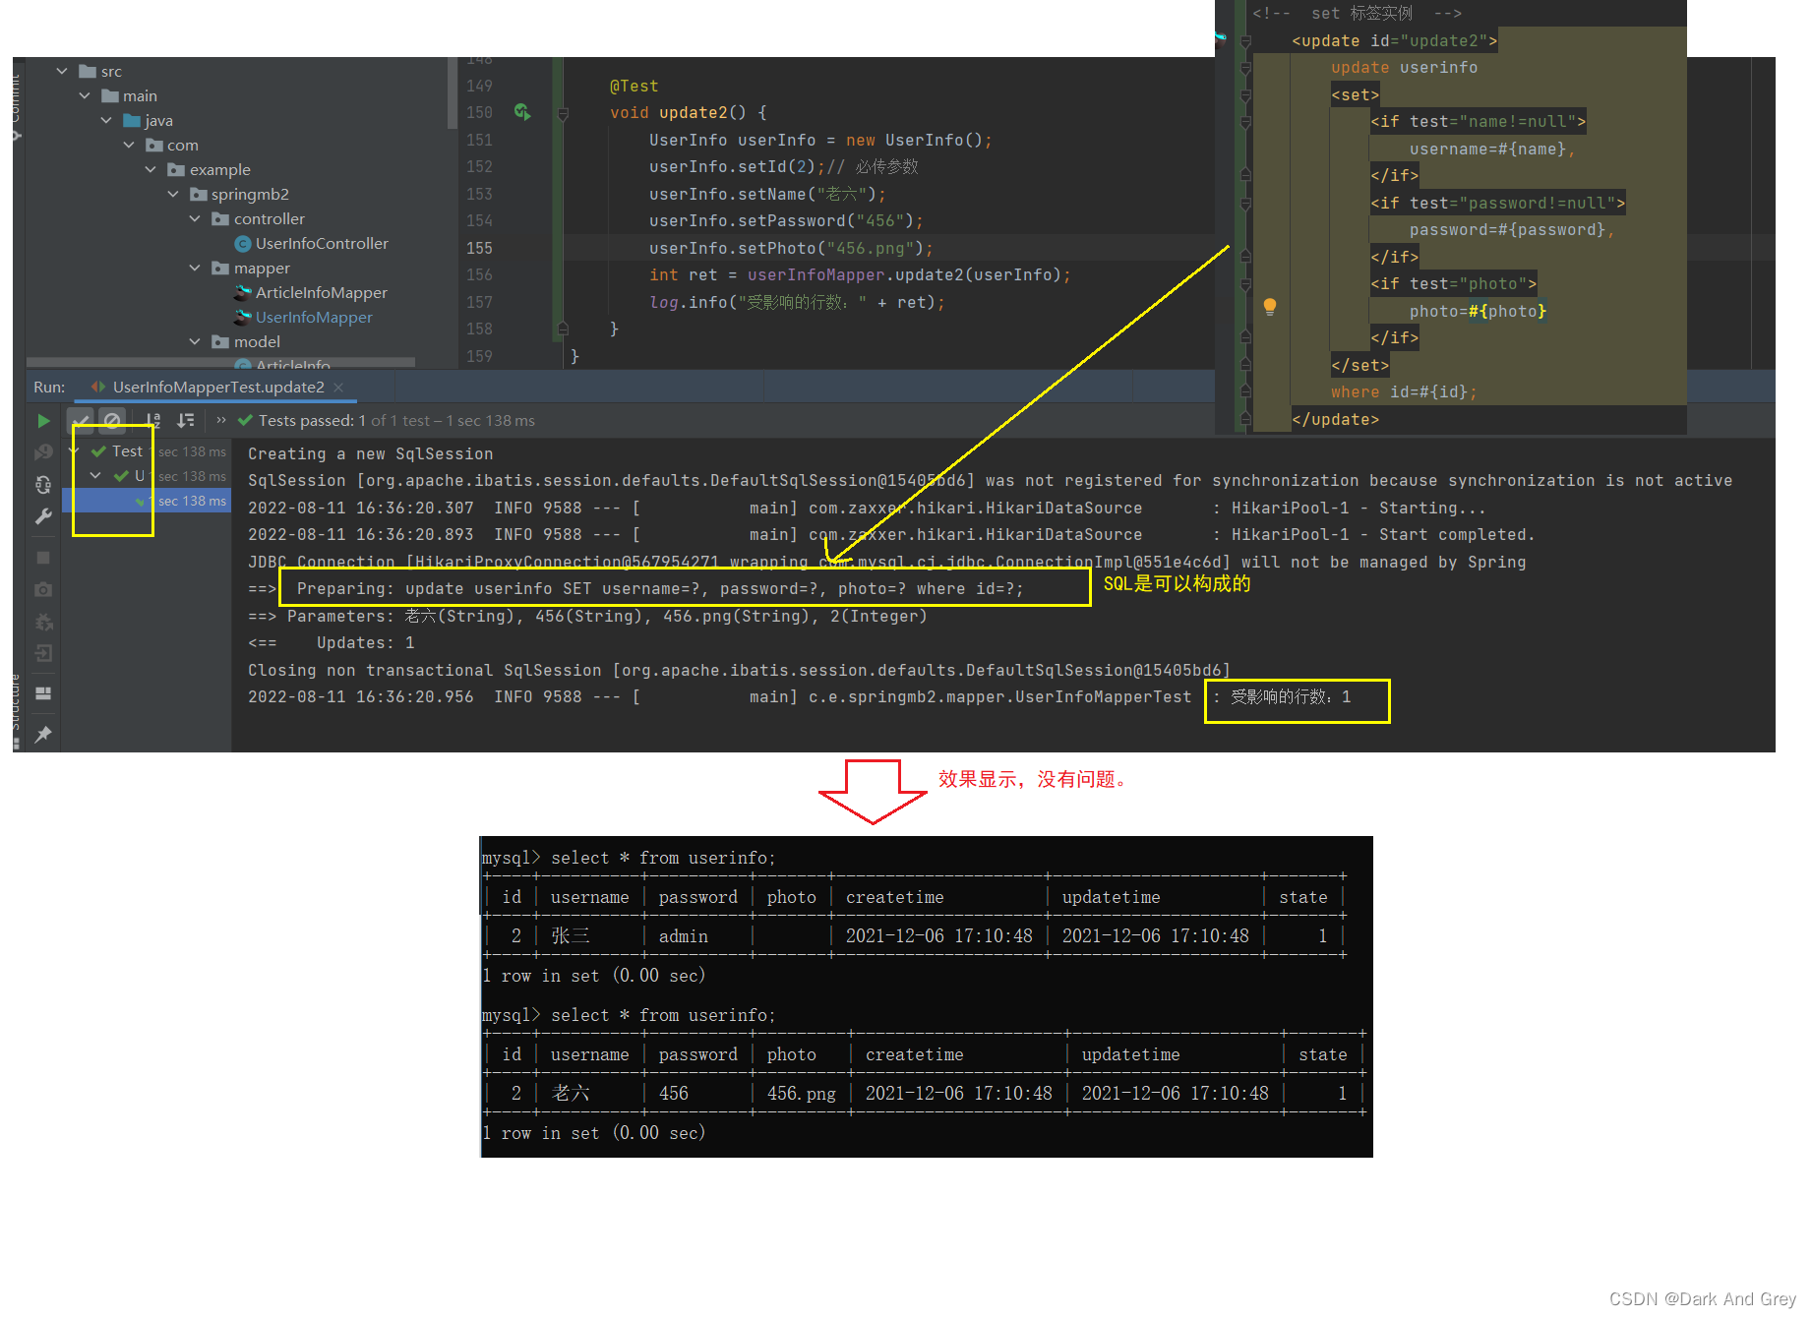Screen dimensions: 1812x1318
Task: Click run test gutter icon on line 150
Action: [522, 112]
